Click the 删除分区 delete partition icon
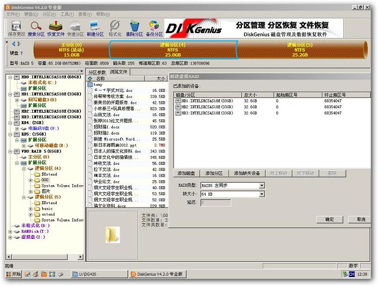The width and height of the screenshot is (378, 286). [x=135, y=28]
